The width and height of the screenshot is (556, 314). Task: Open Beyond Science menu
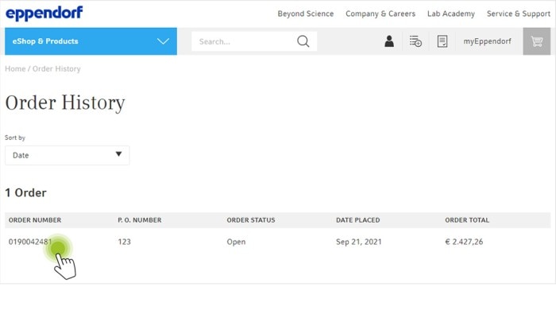click(x=305, y=14)
